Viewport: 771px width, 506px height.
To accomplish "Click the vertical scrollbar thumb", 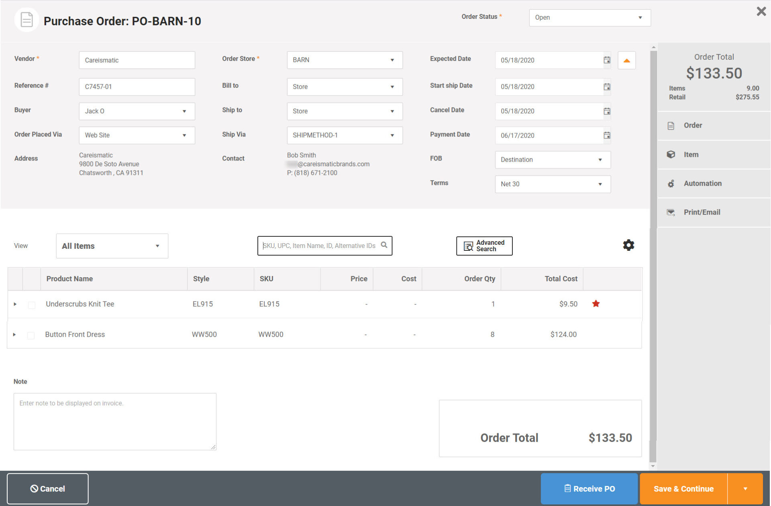I will click(653, 257).
